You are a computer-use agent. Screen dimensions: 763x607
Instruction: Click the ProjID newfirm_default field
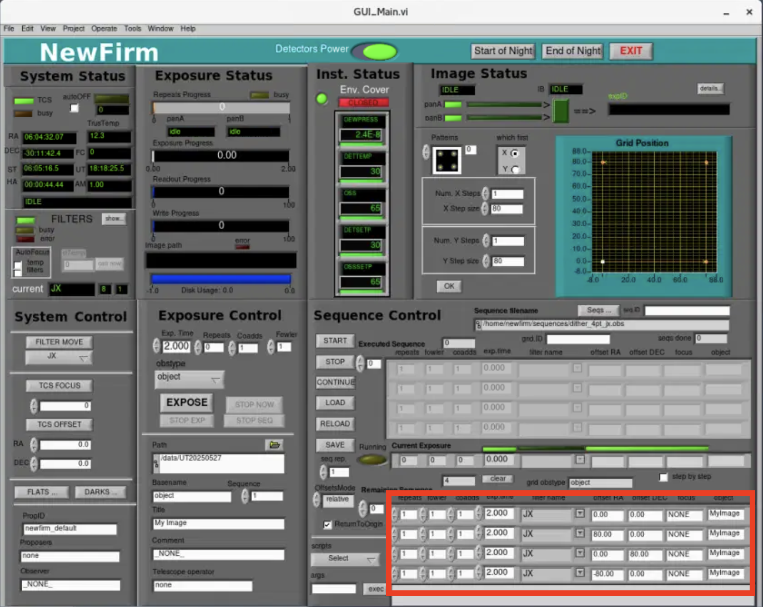pyautogui.click(x=70, y=529)
